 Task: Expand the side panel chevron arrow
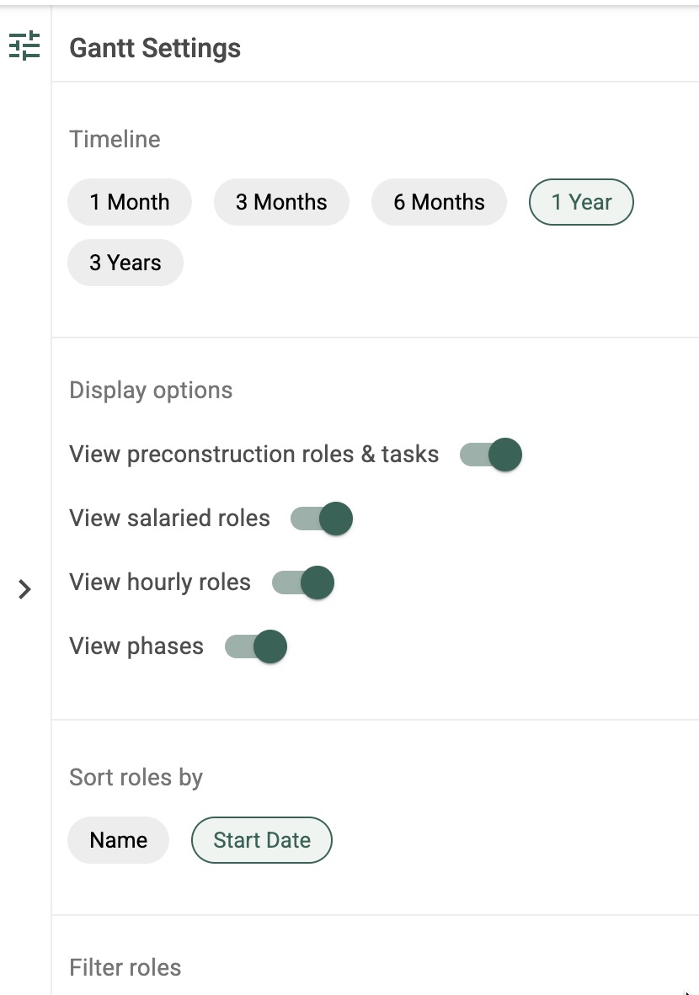(x=24, y=589)
